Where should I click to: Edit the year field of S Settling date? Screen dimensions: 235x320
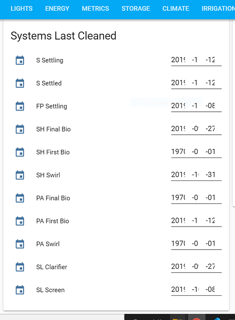click(178, 60)
